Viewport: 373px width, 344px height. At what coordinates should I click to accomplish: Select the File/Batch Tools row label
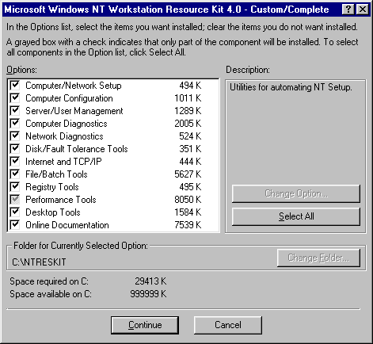coord(56,174)
